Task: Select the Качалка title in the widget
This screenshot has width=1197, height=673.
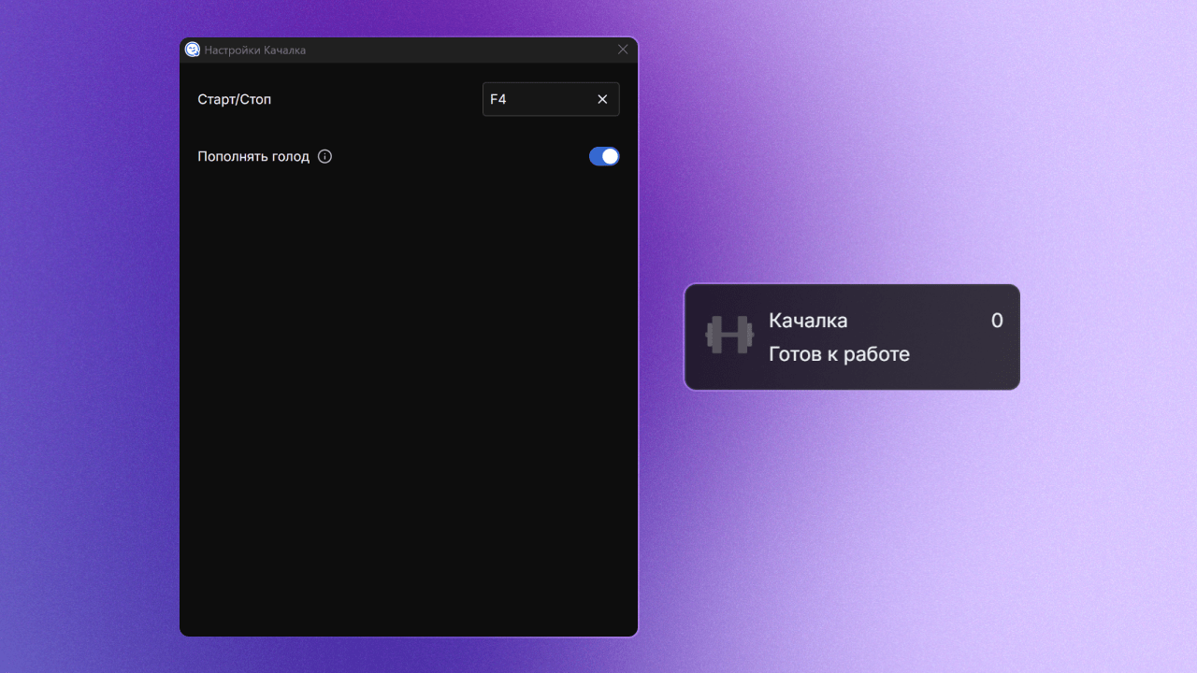Action: pos(808,321)
